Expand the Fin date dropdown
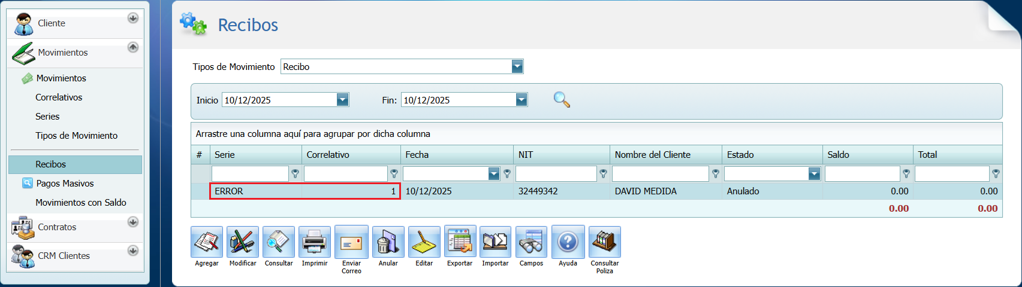This screenshot has width=1022, height=287. (521, 100)
